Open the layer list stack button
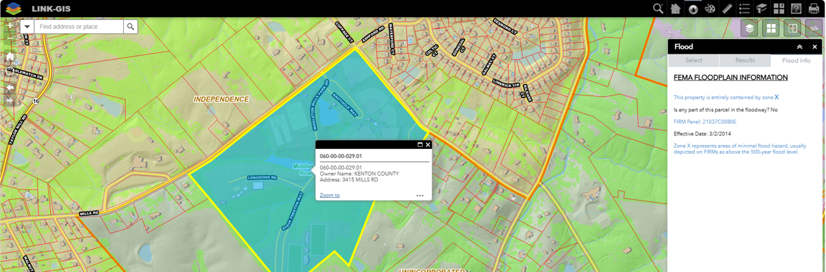826x272 pixels. pyautogui.click(x=750, y=28)
